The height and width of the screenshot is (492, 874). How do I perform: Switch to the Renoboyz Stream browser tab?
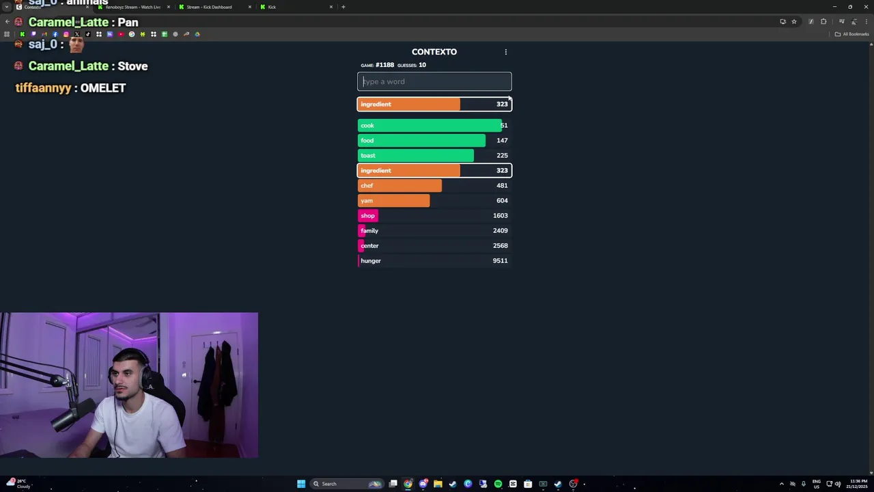pyautogui.click(x=133, y=7)
